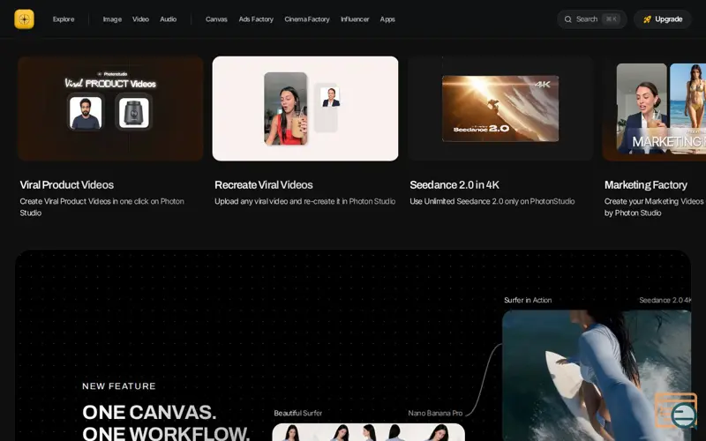Open the Apps menu item
706x441 pixels.
(387, 19)
